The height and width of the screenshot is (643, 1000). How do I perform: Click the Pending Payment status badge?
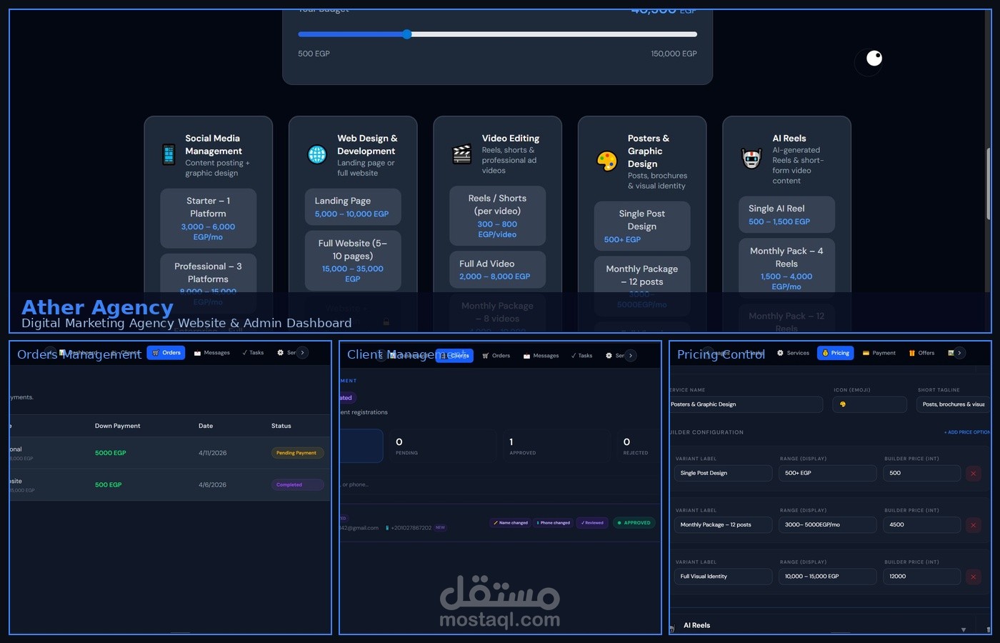pyautogui.click(x=297, y=452)
